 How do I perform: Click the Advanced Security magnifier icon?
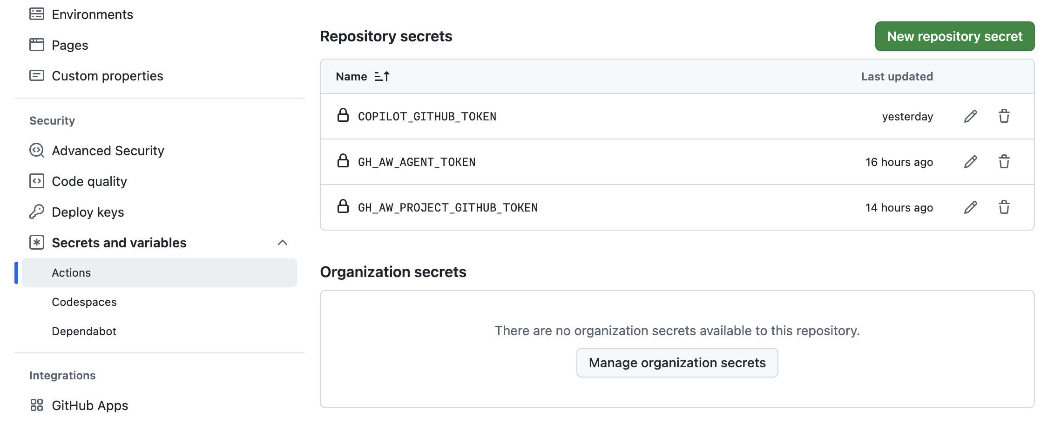[36, 150]
